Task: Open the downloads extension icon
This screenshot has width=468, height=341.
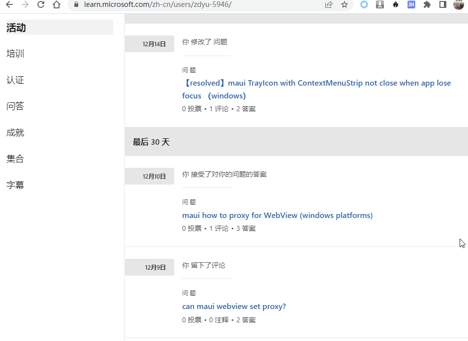Action: pyautogui.click(x=379, y=4)
